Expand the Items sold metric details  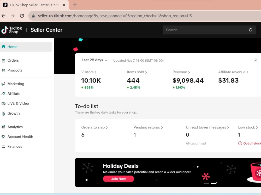137,72
